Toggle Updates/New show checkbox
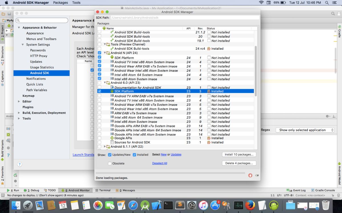 coord(110,155)
